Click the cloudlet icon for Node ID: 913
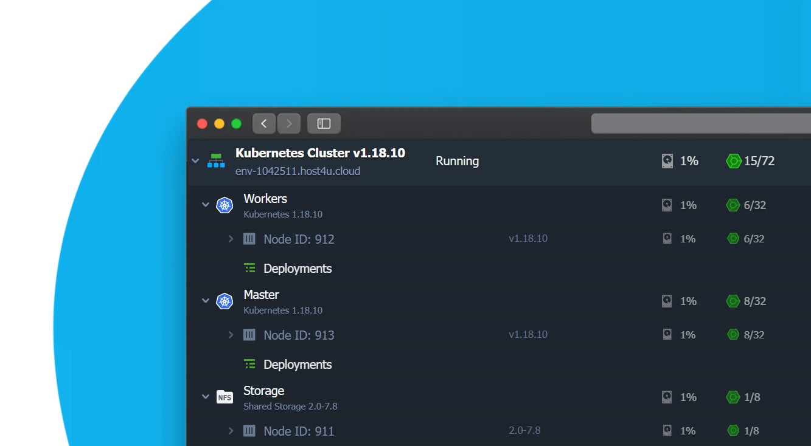The height and width of the screenshot is (446, 811). (733, 335)
